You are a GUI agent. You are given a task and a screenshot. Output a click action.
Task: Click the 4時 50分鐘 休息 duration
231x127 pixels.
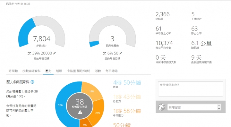click(127, 83)
